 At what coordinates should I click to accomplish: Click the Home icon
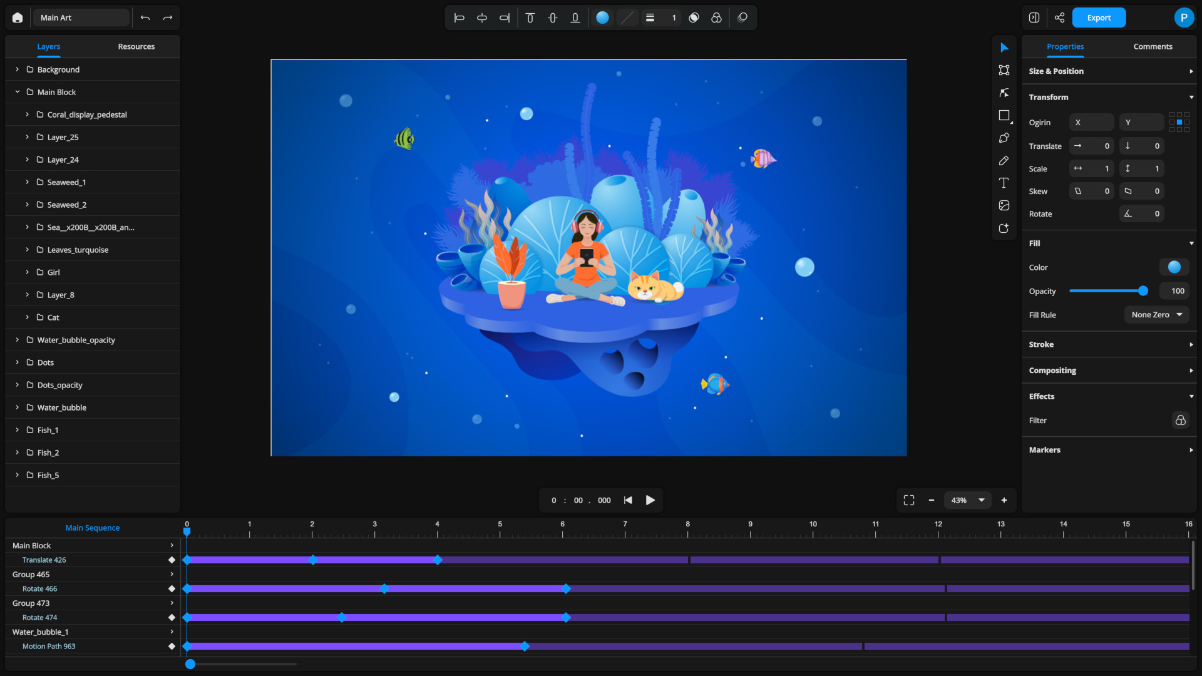tap(18, 18)
